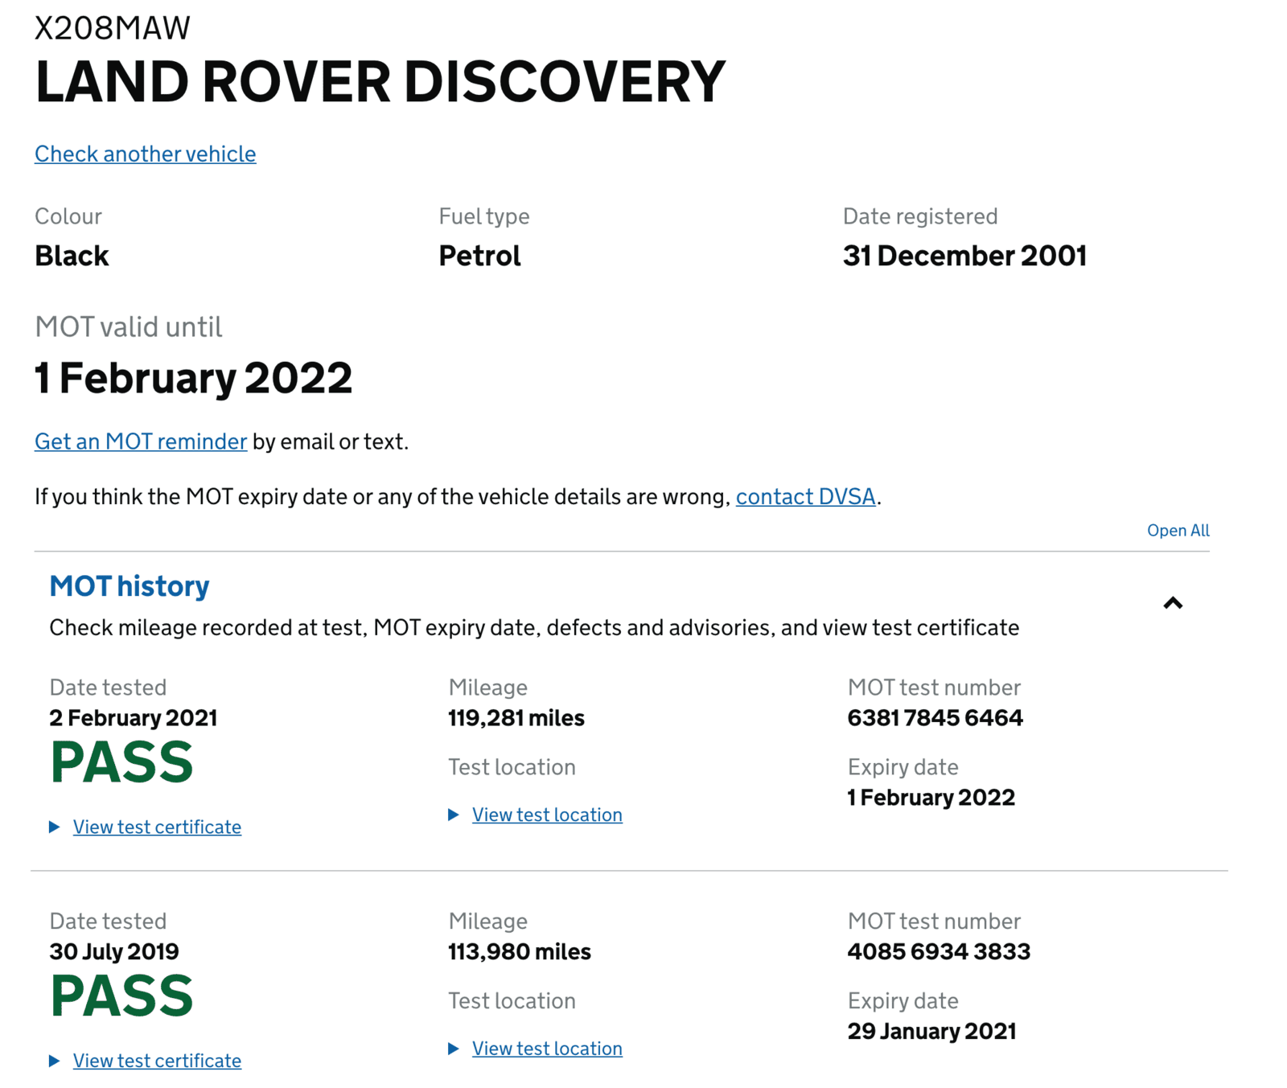The image size is (1287, 1088).
Task: View test location for 119,281 miles test
Action: [547, 815]
